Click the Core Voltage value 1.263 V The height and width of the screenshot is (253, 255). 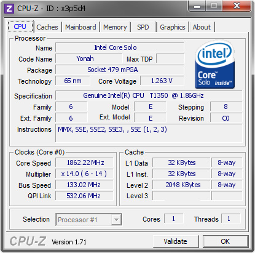tap(162, 81)
